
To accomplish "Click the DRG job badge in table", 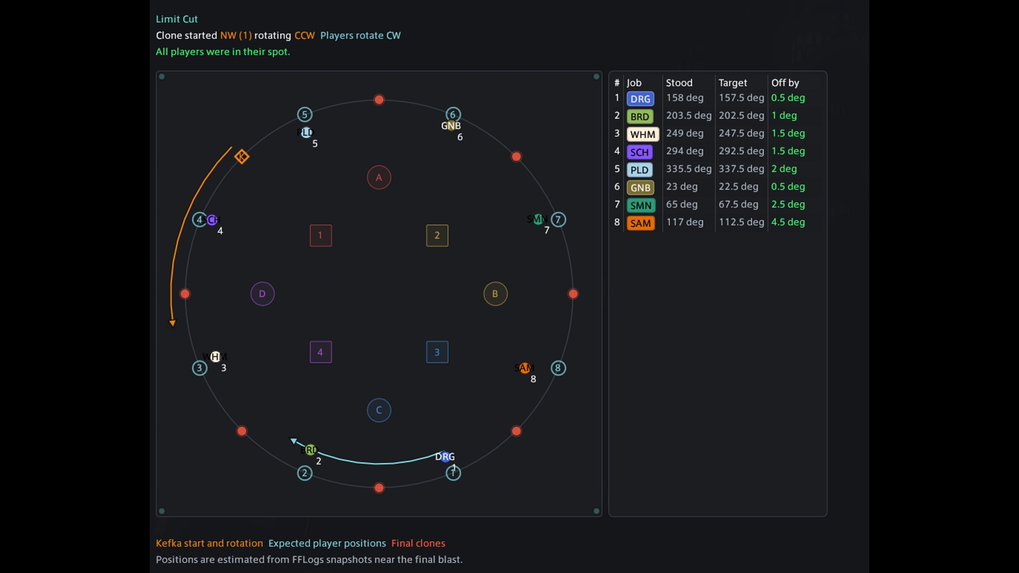I will [640, 99].
